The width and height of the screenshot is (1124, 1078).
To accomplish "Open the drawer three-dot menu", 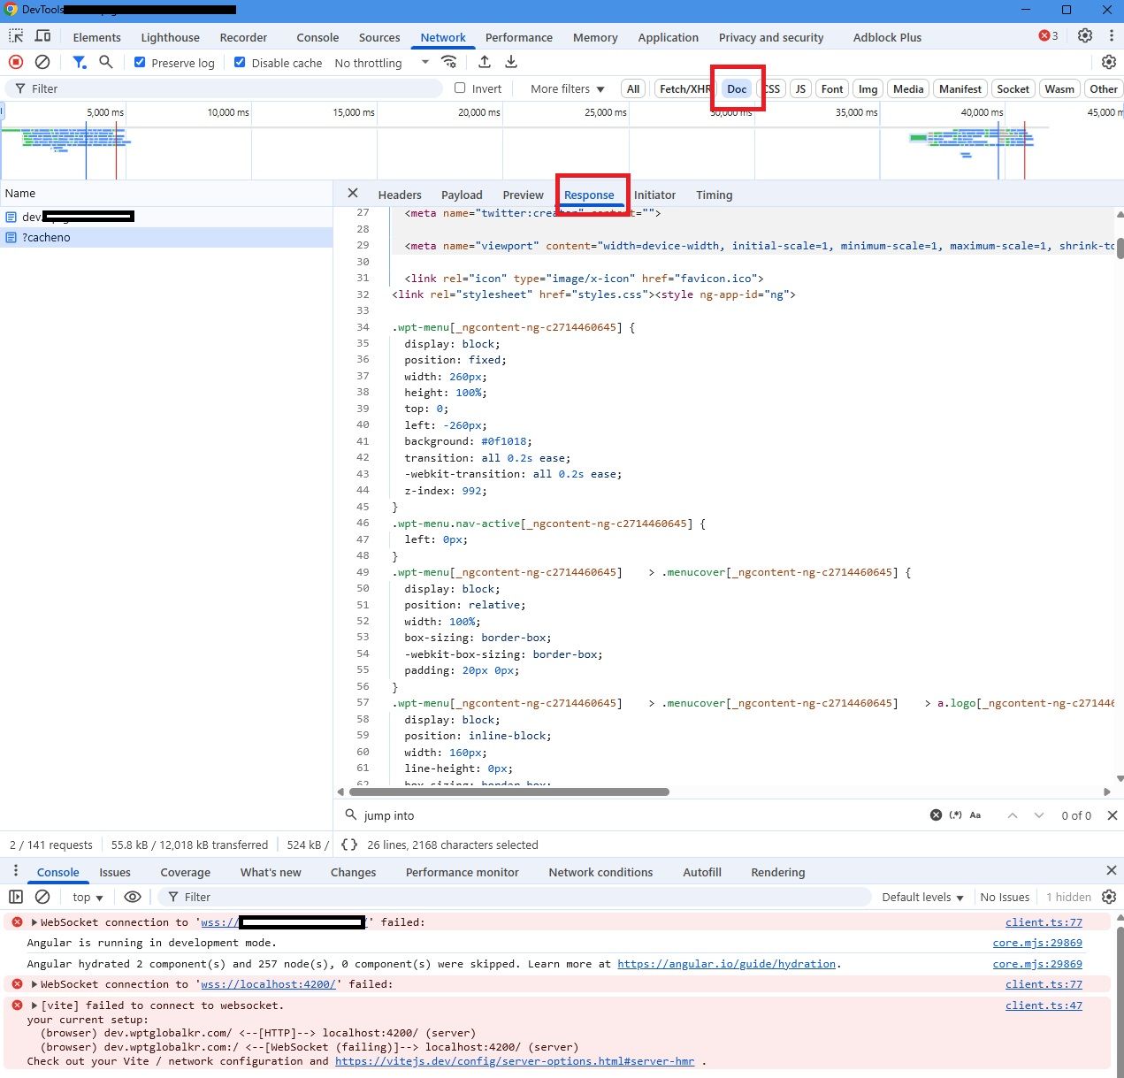I will pyautogui.click(x=16, y=871).
